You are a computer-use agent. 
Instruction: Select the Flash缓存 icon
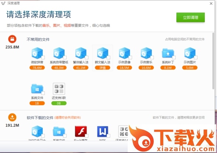click(x=81, y=131)
